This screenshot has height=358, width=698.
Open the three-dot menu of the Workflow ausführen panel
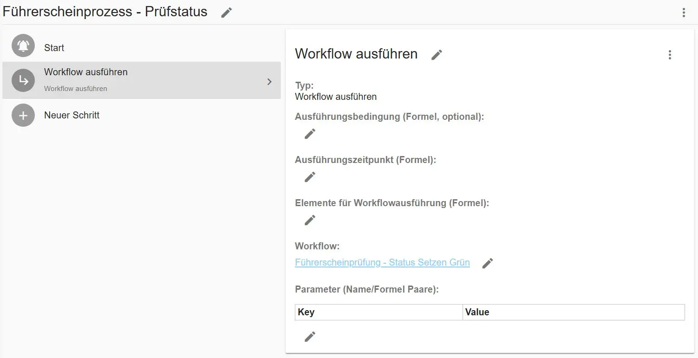(670, 55)
